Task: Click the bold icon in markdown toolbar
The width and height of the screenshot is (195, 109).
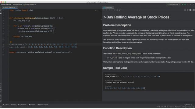Action: click(x=104, y=10)
